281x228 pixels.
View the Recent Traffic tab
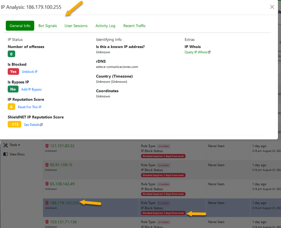(x=134, y=26)
